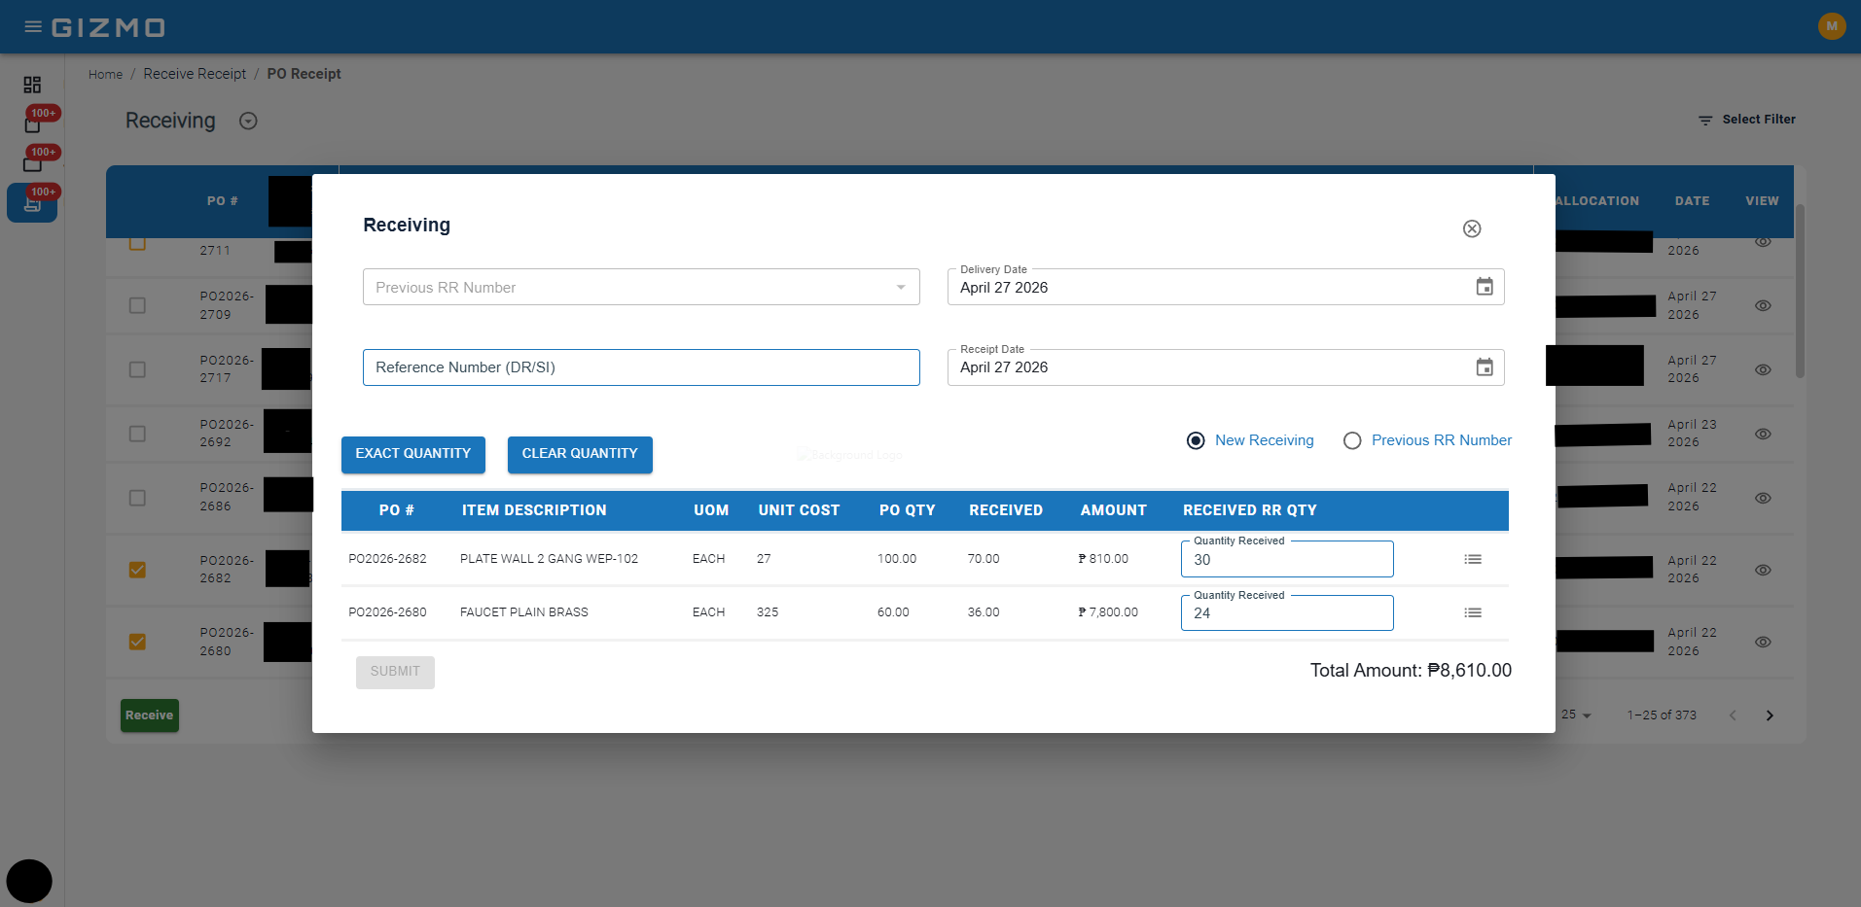Open the dashboard grid icon in sidebar
This screenshot has height=907, width=1861.
[32, 85]
